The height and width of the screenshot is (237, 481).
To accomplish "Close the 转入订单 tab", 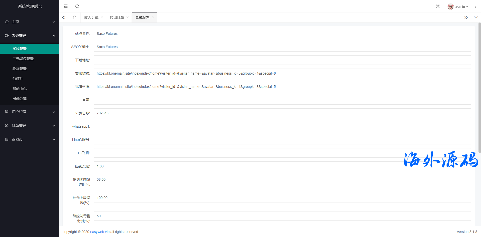I will pos(102,18).
